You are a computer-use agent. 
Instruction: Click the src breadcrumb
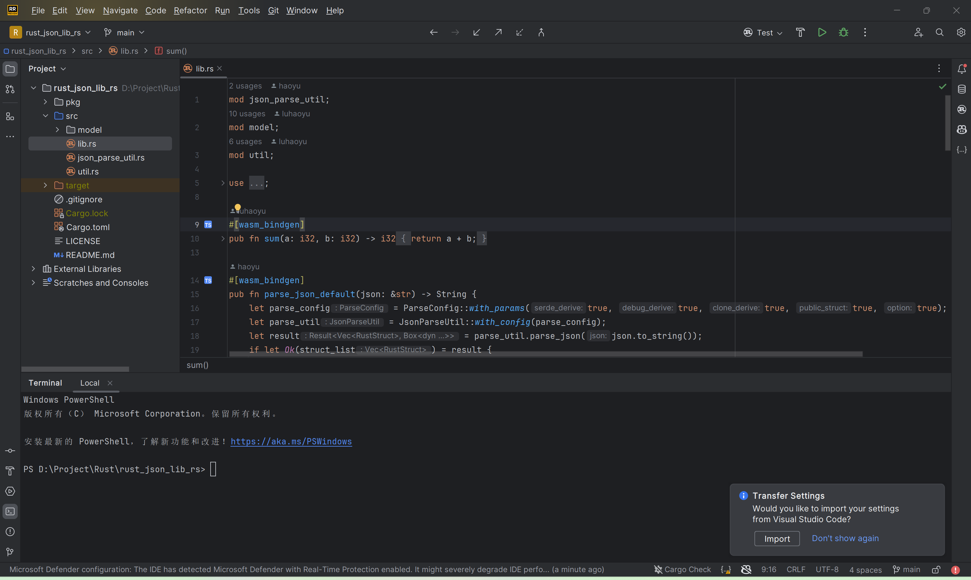point(87,51)
